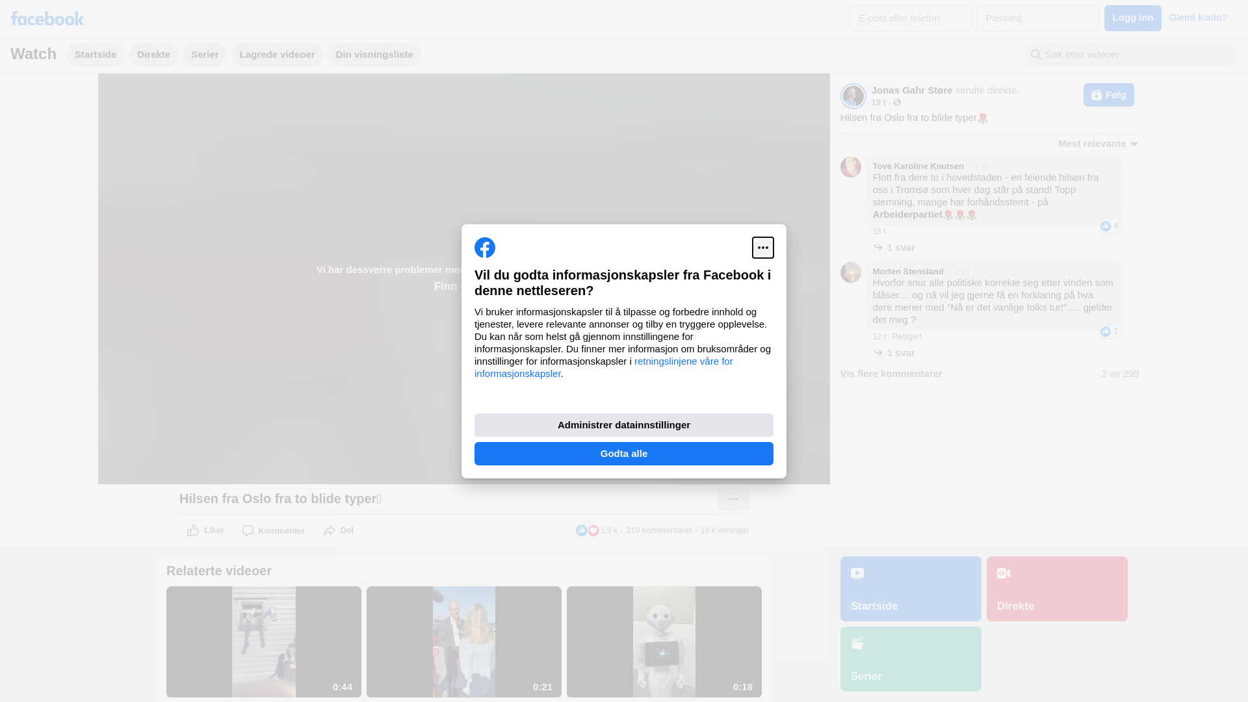Click Jonas Gahr Støre profile picture

pyautogui.click(x=853, y=96)
